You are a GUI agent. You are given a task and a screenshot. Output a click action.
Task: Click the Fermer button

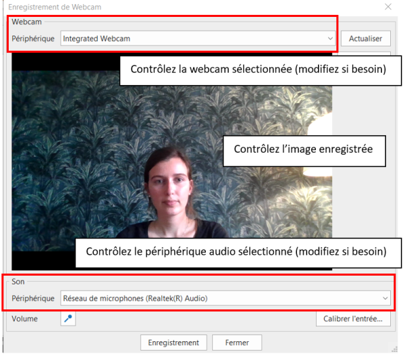coord(237,343)
